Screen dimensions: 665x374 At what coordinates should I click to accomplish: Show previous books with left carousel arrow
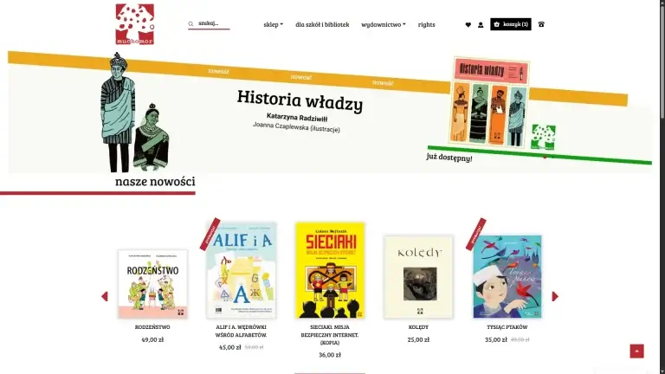tap(105, 296)
